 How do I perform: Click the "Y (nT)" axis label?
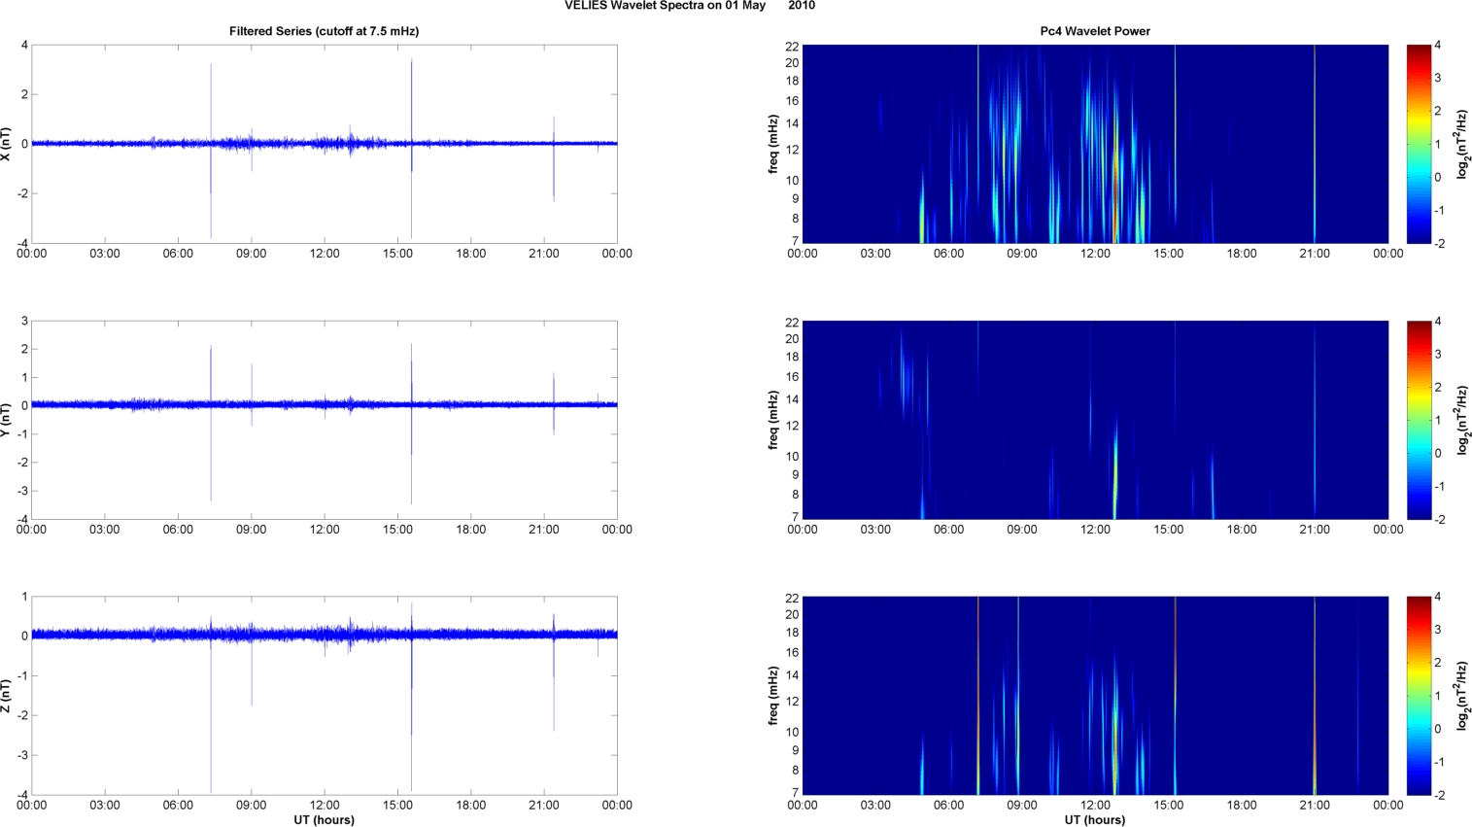coord(7,419)
